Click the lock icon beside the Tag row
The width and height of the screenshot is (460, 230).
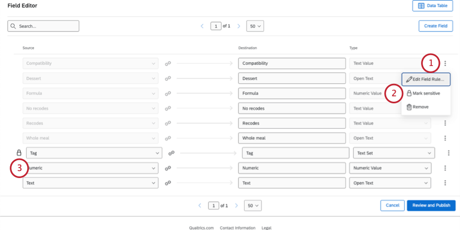pos(19,153)
